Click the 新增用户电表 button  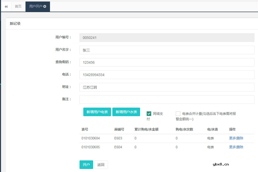pyautogui.click(x=97, y=112)
